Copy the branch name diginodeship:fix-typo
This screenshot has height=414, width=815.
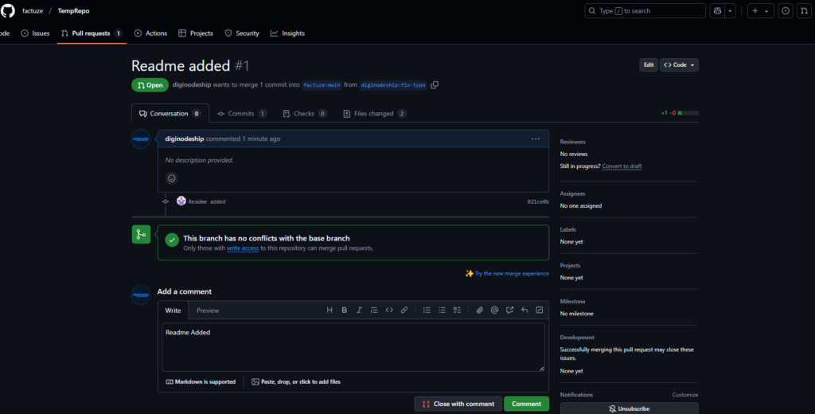[x=435, y=85]
